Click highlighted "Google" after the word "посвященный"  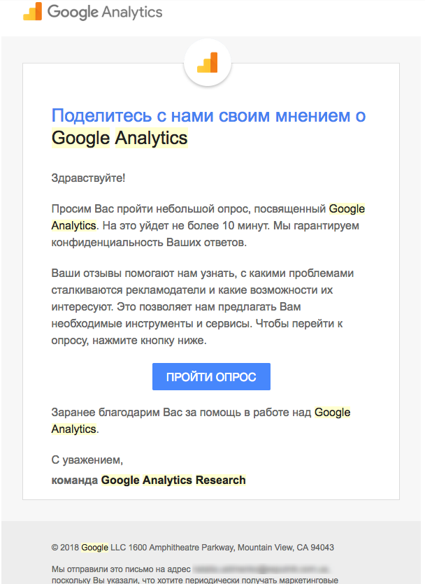pos(347,209)
